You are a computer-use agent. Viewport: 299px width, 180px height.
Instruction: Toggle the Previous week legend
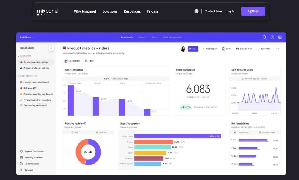pyautogui.click(x=267, y=132)
